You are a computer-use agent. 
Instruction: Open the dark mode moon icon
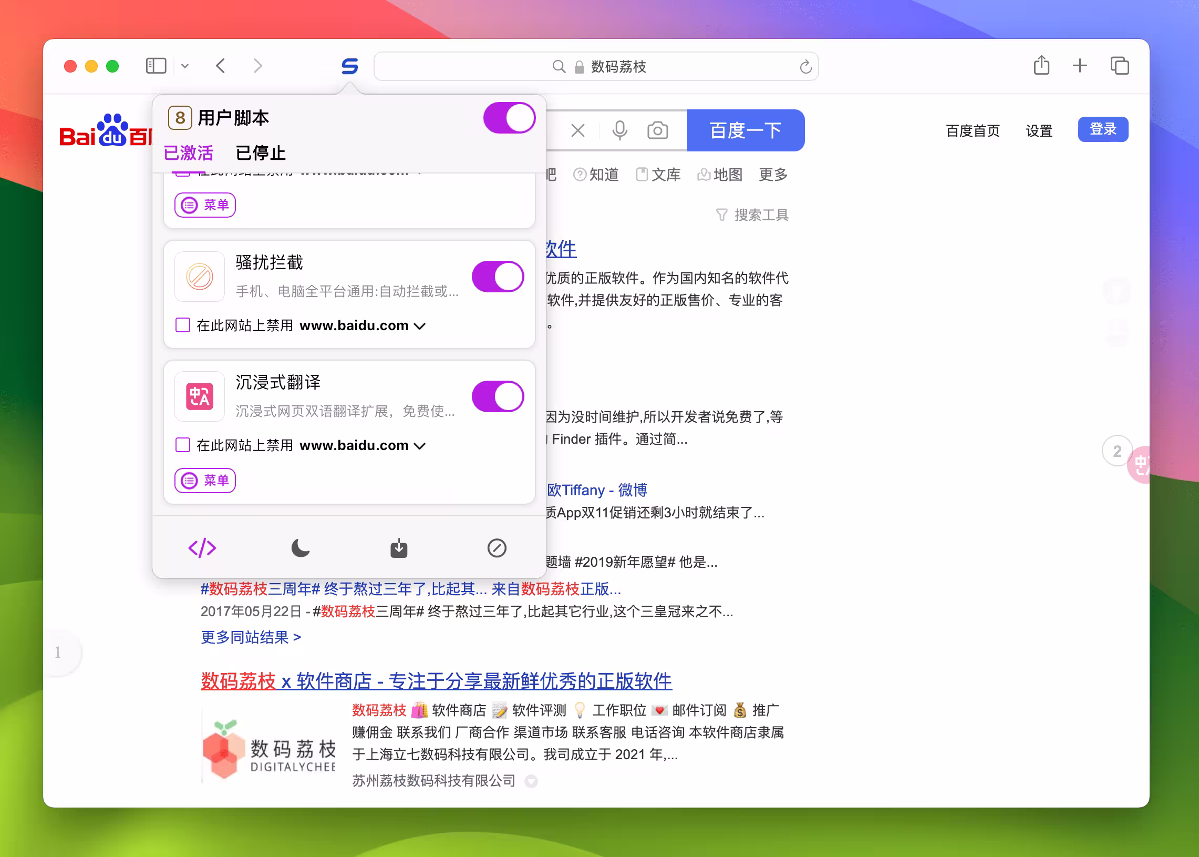coord(301,548)
